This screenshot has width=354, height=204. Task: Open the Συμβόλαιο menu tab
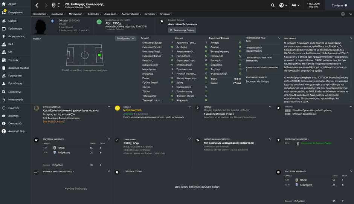[58, 14]
